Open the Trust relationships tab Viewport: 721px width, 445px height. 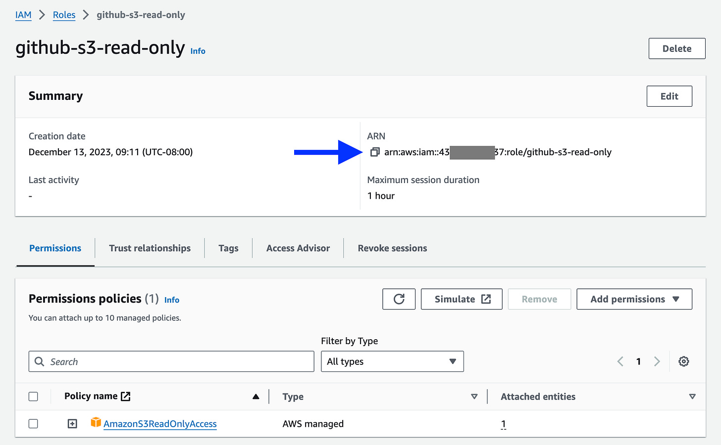click(150, 248)
